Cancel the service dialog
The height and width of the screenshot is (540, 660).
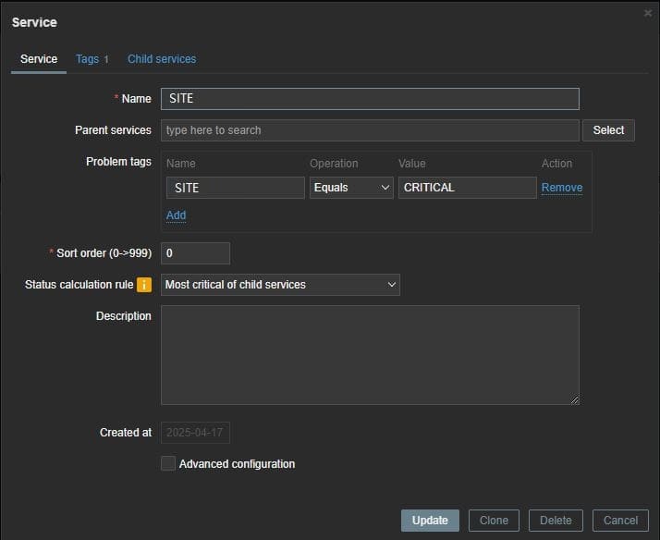click(621, 521)
